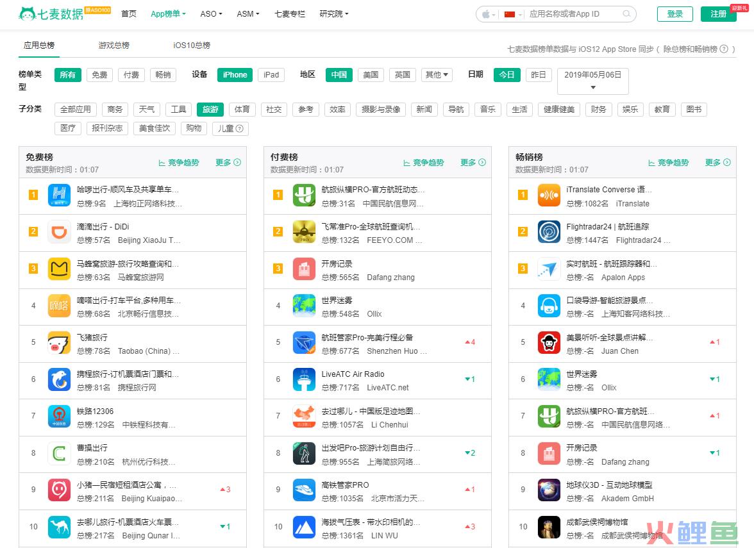Select the 工具 subcategory filter

coord(178,110)
